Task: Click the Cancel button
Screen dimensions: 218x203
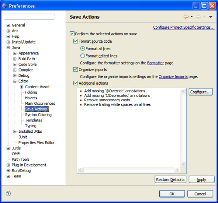Action: (200, 194)
